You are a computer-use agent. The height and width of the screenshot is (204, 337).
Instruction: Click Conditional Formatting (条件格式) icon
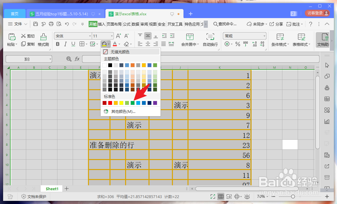pos(280,37)
